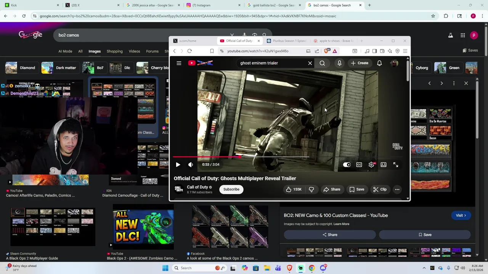Dislike the Ghosts trailer video
This screenshot has height=274, width=488.
tap(311, 189)
